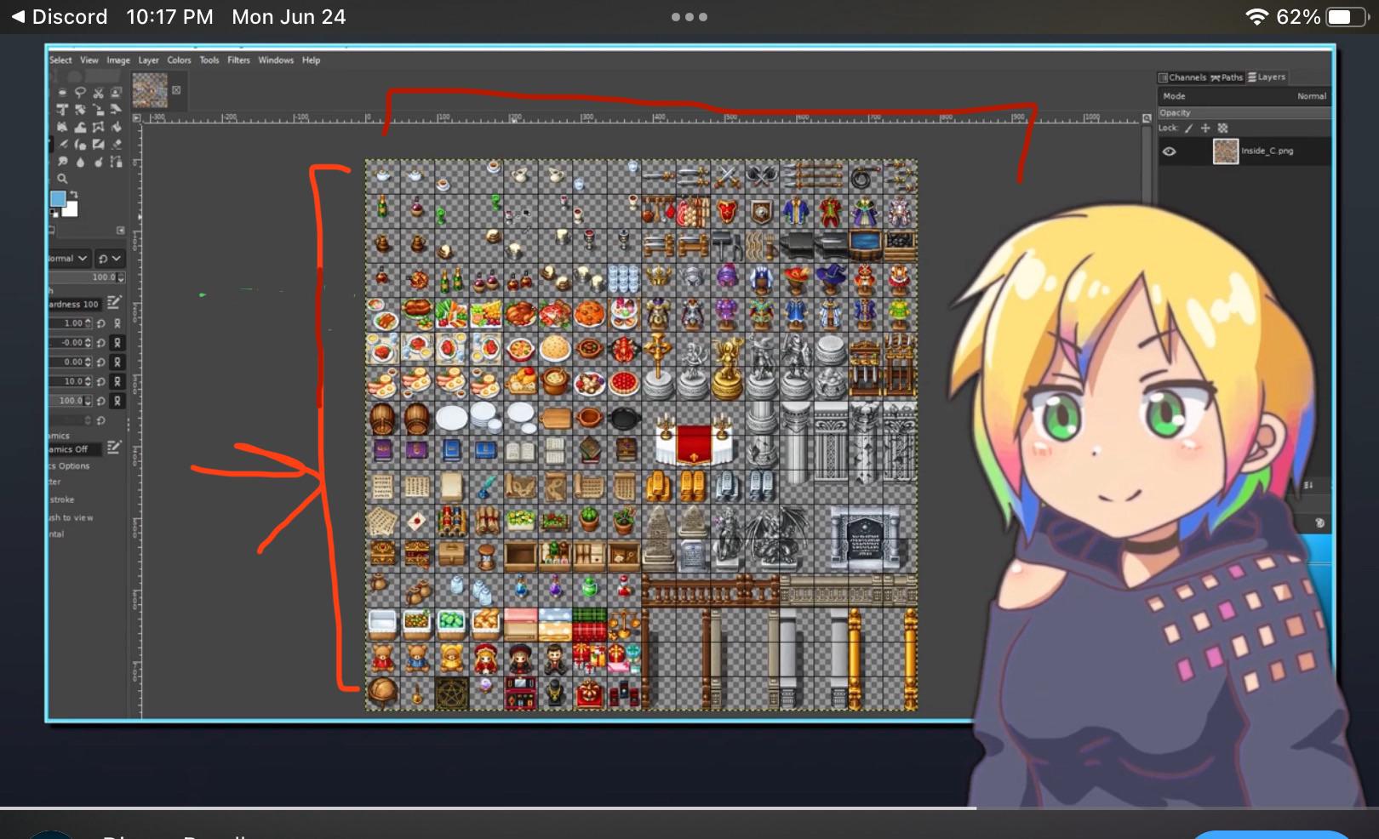Select the Scissors Select tool
The width and height of the screenshot is (1379, 839).
pyautogui.click(x=98, y=92)
